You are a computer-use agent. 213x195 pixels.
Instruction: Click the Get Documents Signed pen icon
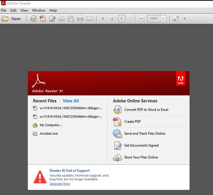click(118, 145)
